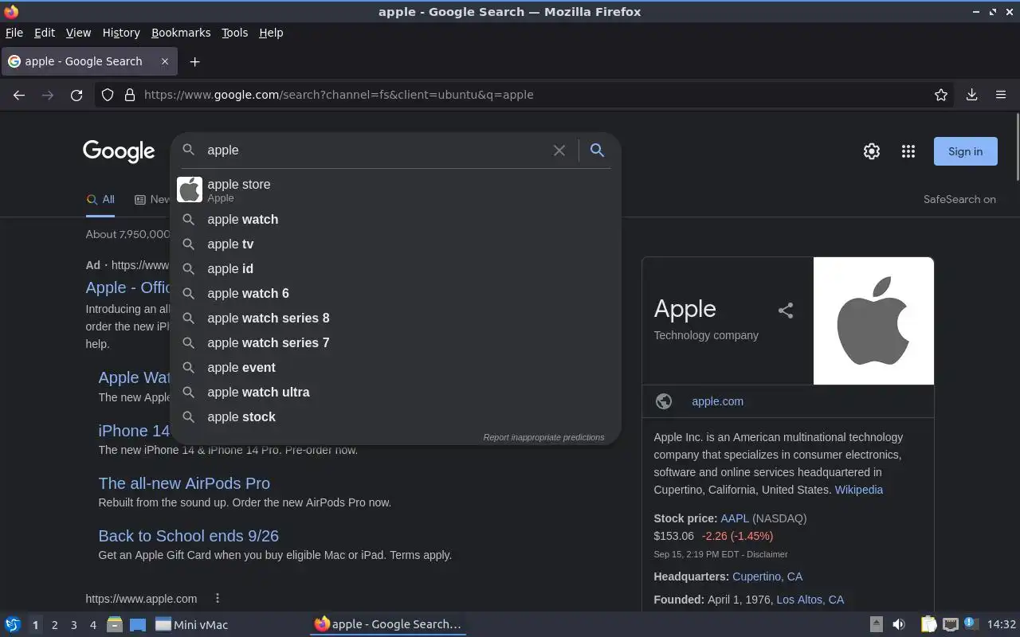1020x637 pixels.
Task: Choose the apple watch series 7 suggestion
Action: [x=395, y=342]
